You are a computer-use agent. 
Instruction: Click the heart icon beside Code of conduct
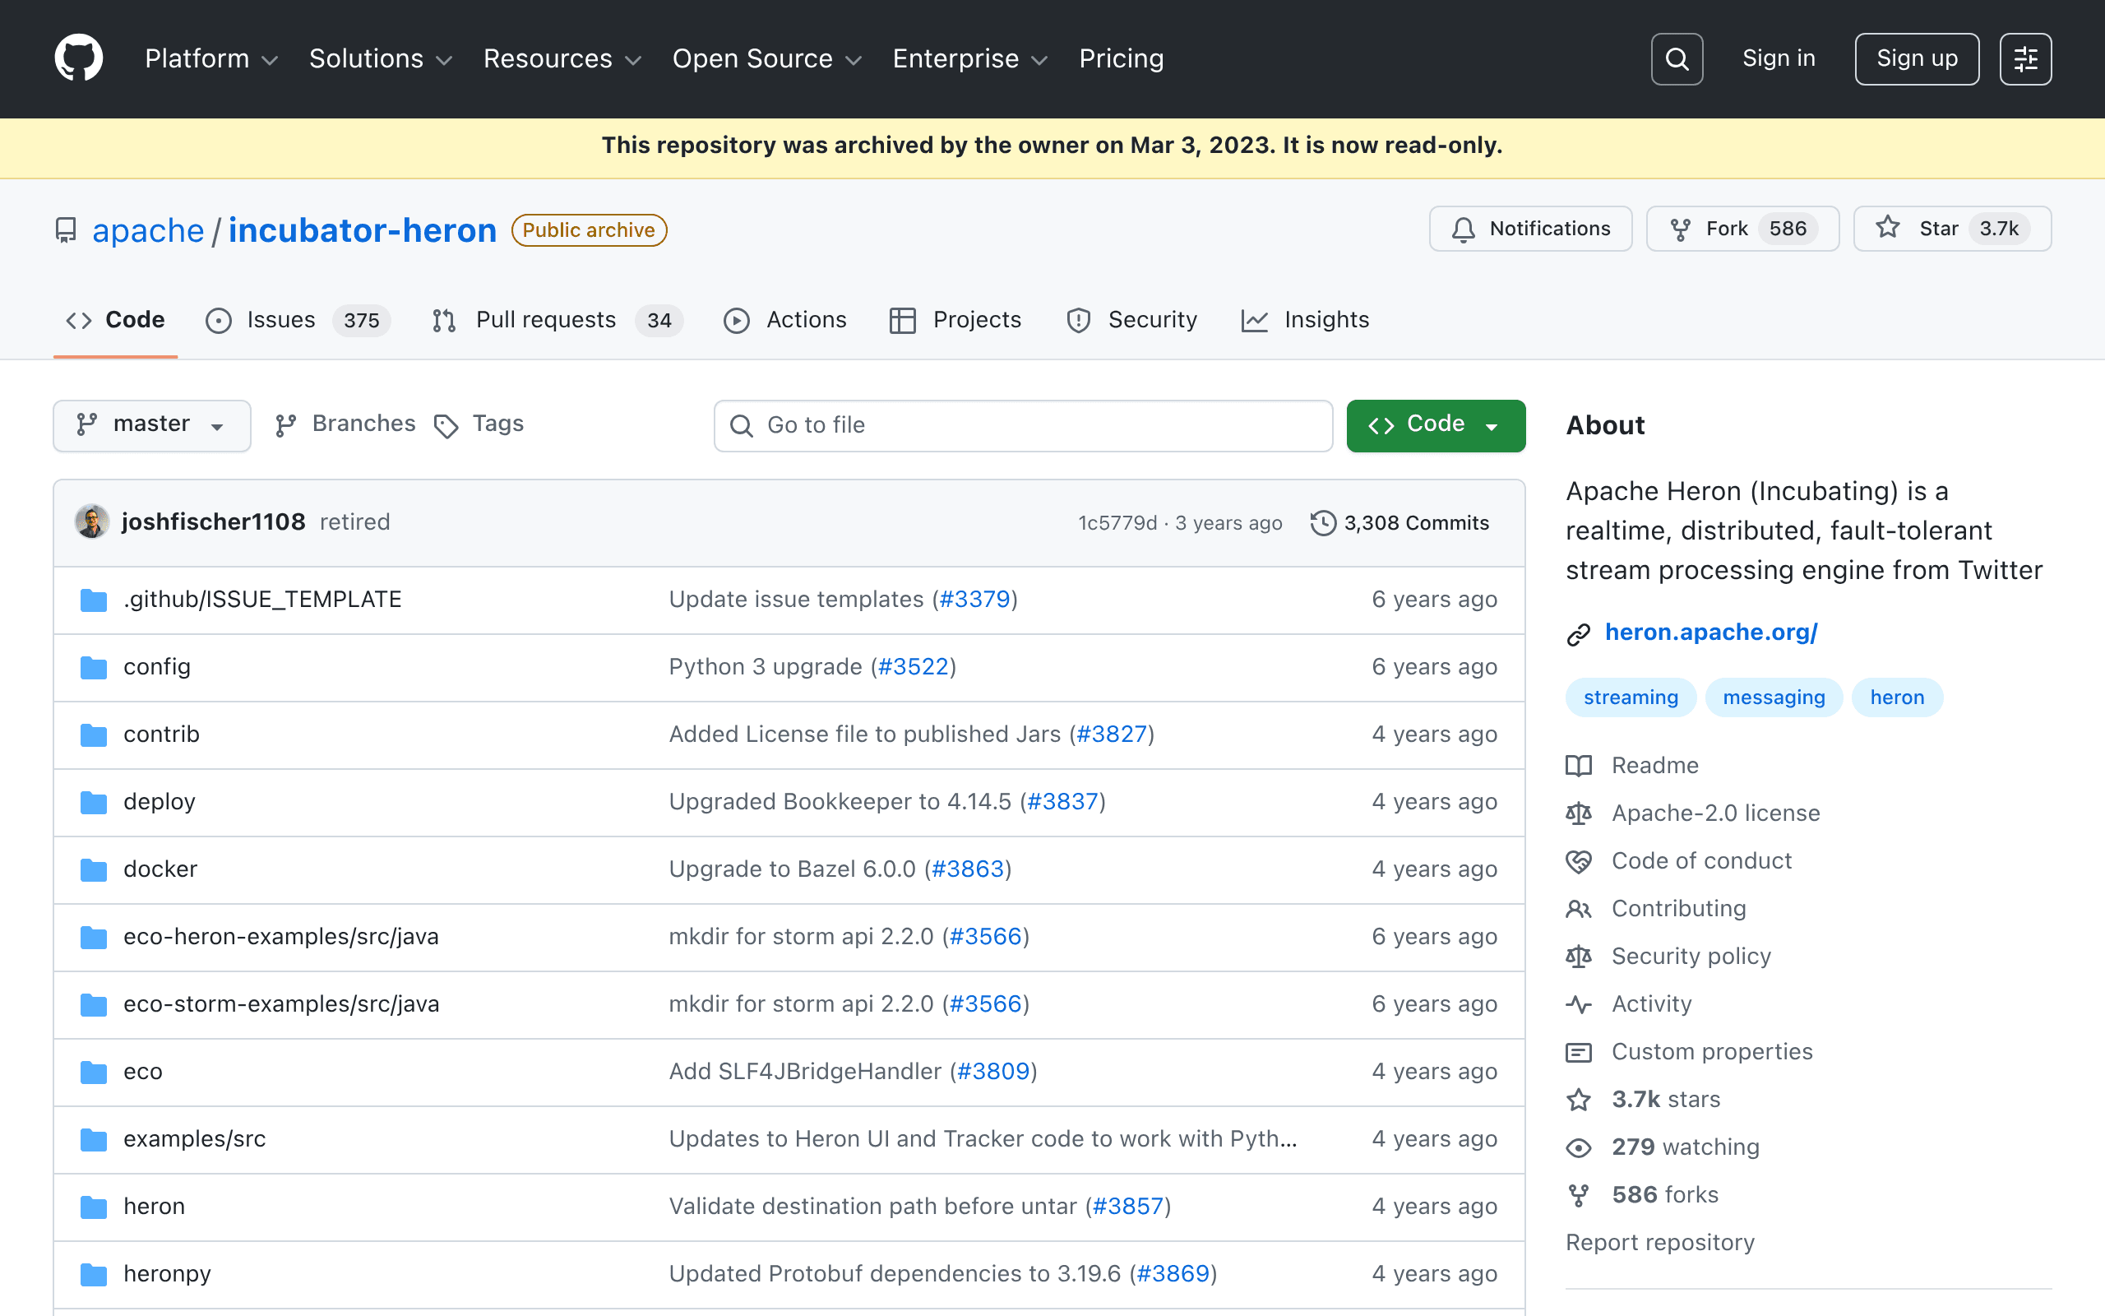1578,861
